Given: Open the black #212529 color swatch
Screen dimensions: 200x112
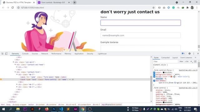Looking at the screenshot, I should (163, 72).
